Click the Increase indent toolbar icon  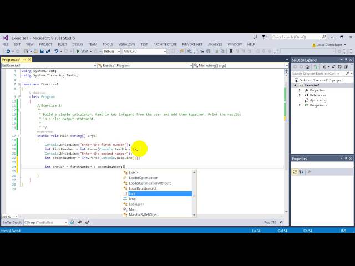[x=209, y=52]
